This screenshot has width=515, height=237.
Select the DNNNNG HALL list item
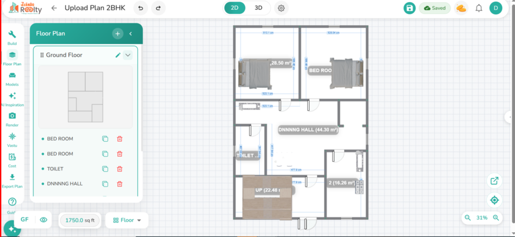[x=65, y=184]
